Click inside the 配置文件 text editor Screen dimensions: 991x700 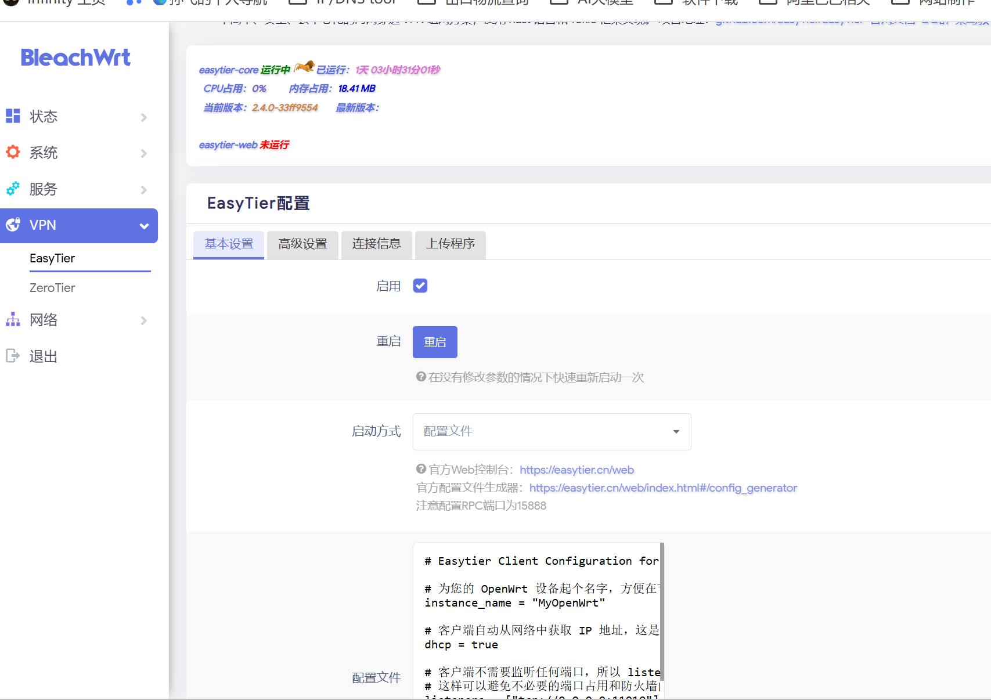point(538,620)
